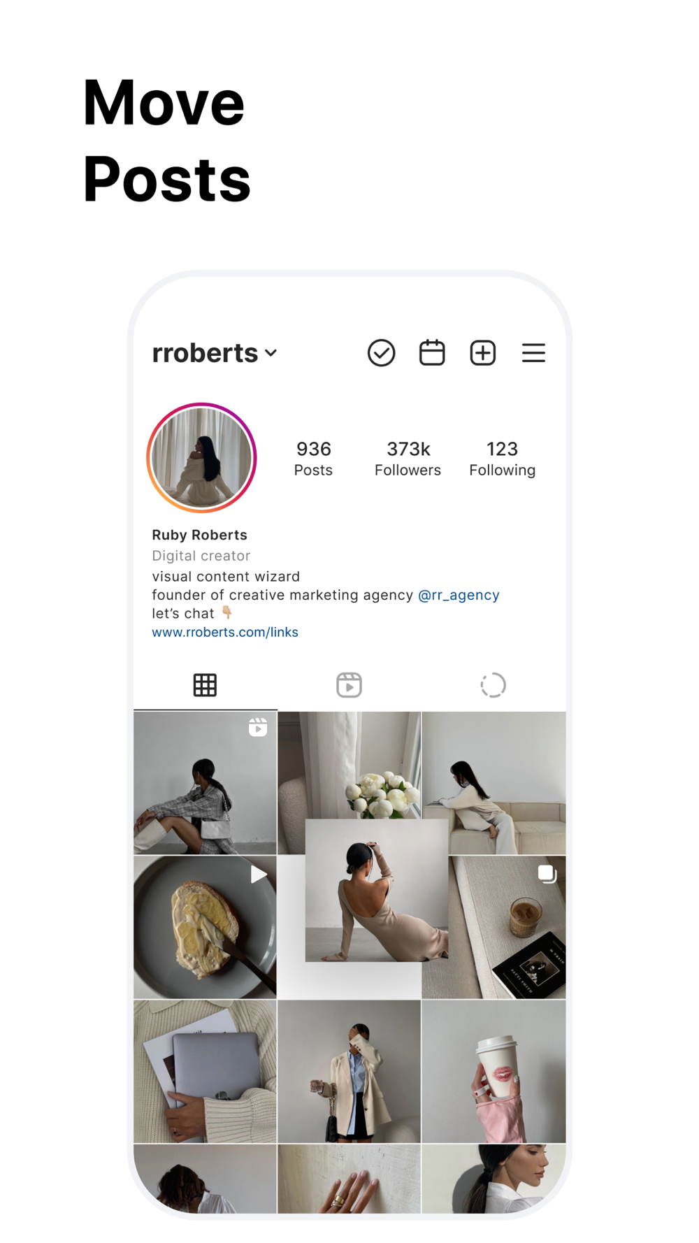The image size is (699, 1243).
Task: Tap the carousel icon on coffee post
Action: (x=547, y=874)
